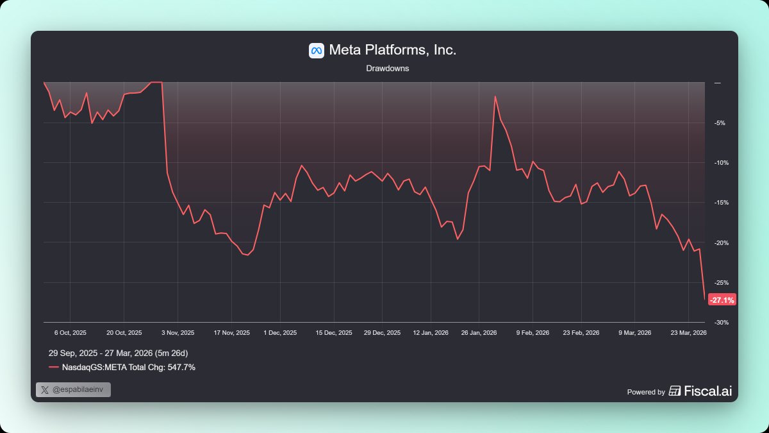
Task: Click the -27.1% value badge
Action: (x=722, y=300)
